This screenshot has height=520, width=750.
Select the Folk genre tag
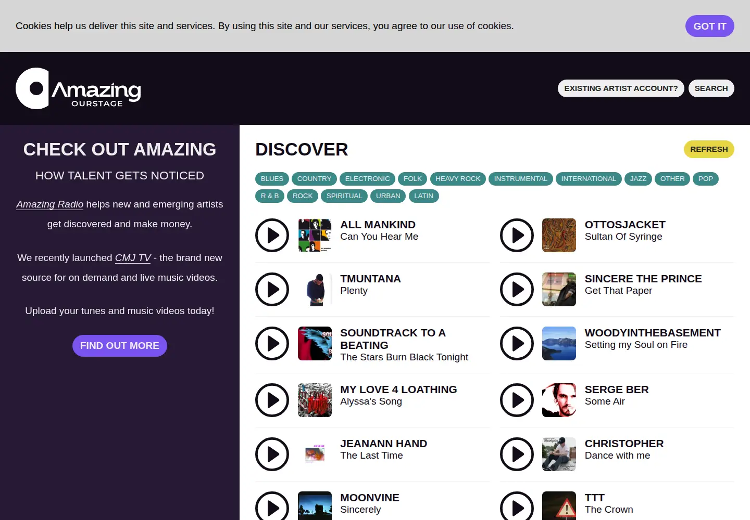tap(413, 179)
